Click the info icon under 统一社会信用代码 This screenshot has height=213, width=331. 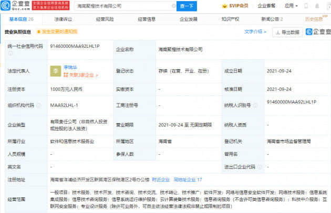(x=10, y=54)
